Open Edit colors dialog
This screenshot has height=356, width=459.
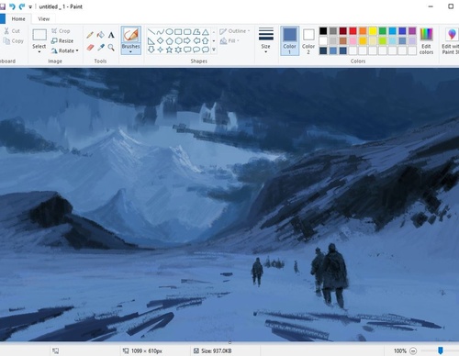(426, 40)
